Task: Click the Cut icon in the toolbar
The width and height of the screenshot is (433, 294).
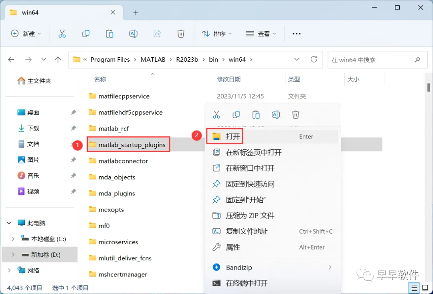Action: [62, 34]
